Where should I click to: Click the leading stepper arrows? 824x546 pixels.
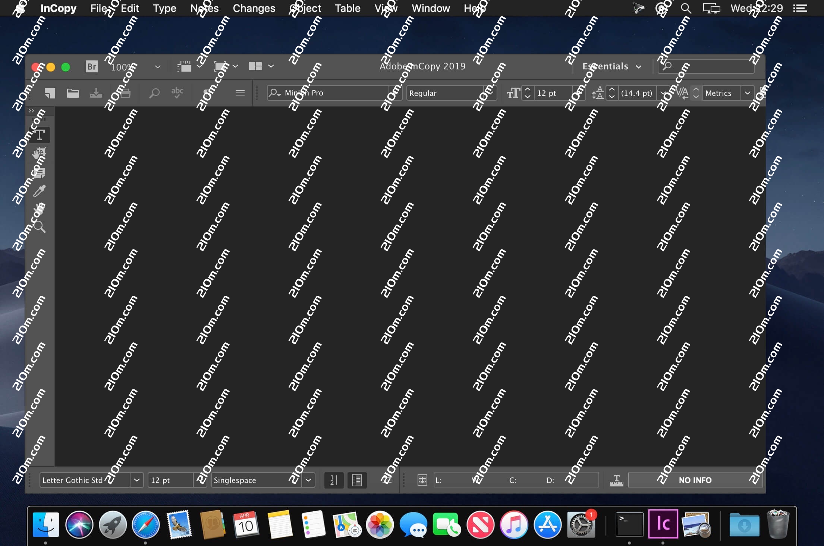tap(611, 93)
